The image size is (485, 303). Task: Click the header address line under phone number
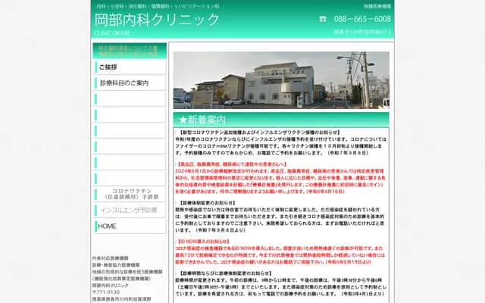tap(362, 32)
